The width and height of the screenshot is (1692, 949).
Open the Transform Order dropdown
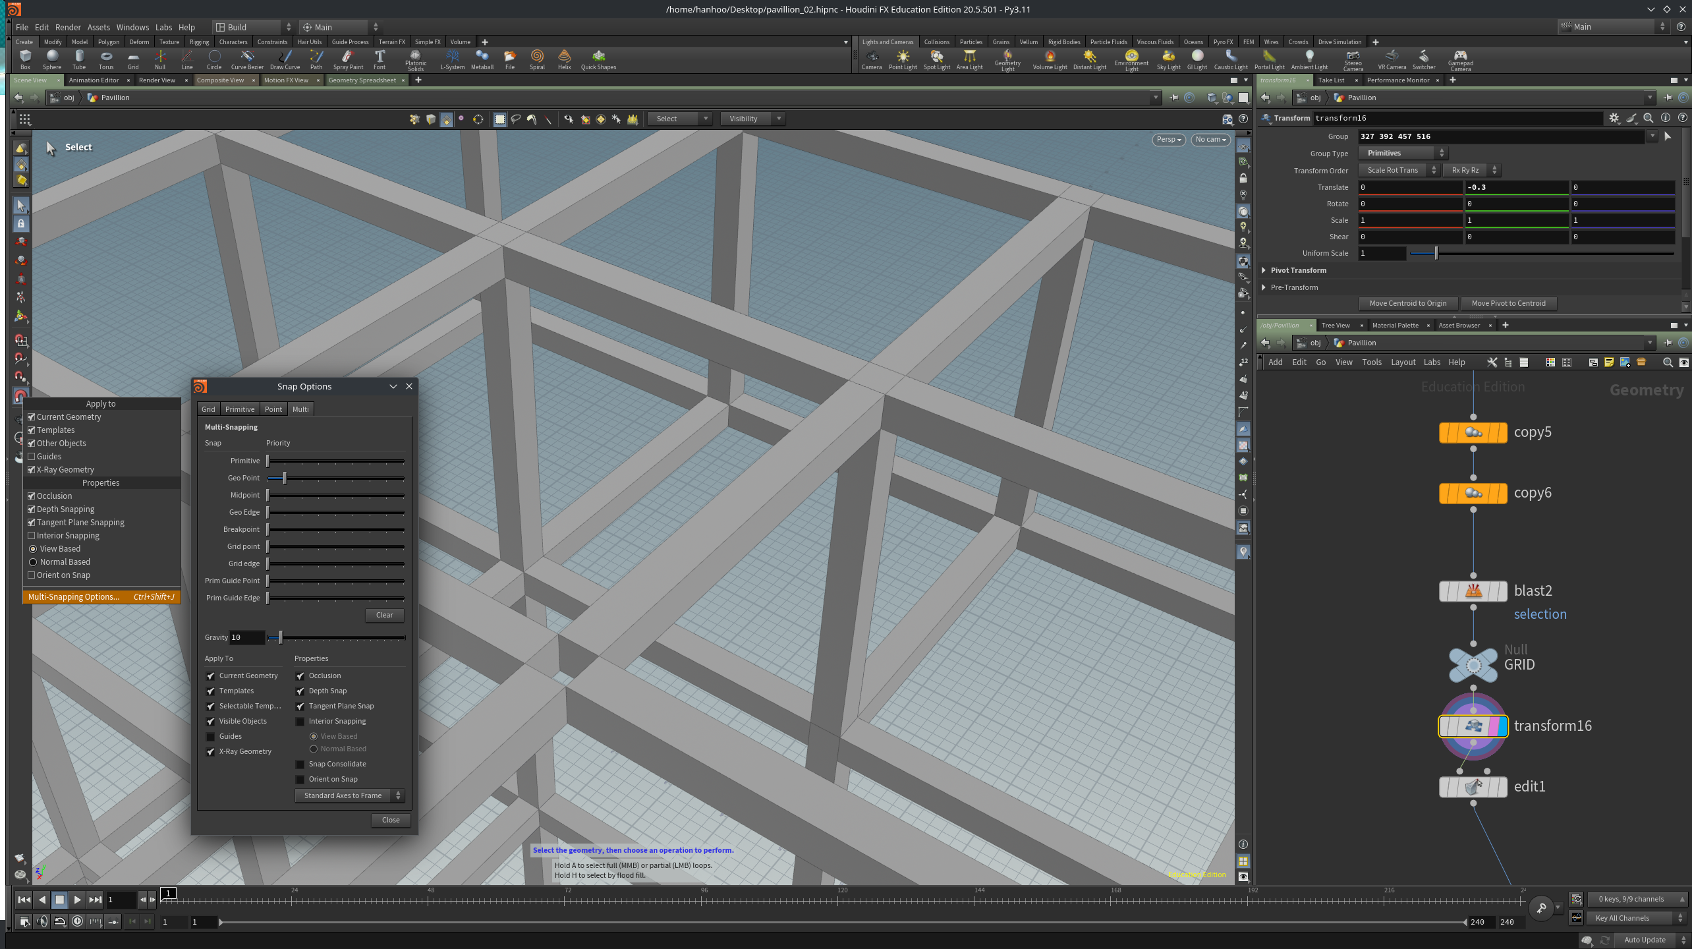(x=1399, y=170)
